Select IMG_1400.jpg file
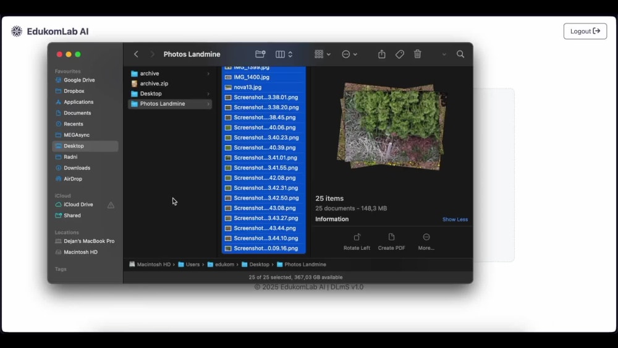 [x=264, y=77]
